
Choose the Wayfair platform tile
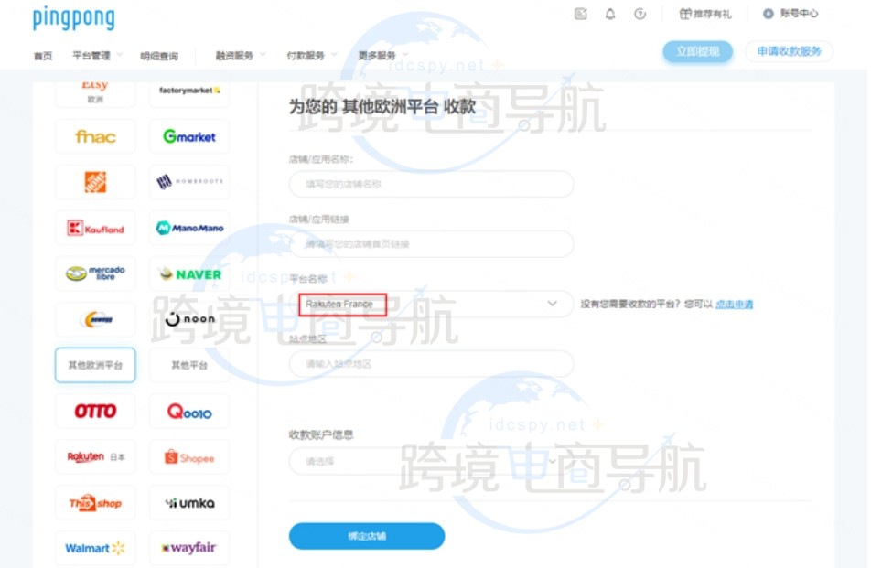pos(189,549)
